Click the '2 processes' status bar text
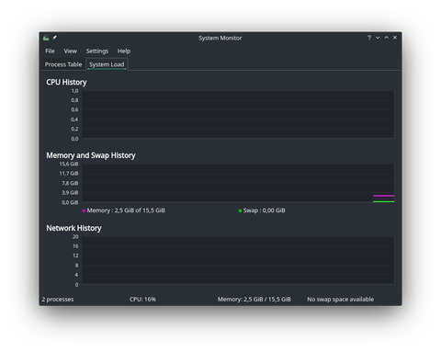The height and width of the screenshot is (352, 441). point(58,300)
